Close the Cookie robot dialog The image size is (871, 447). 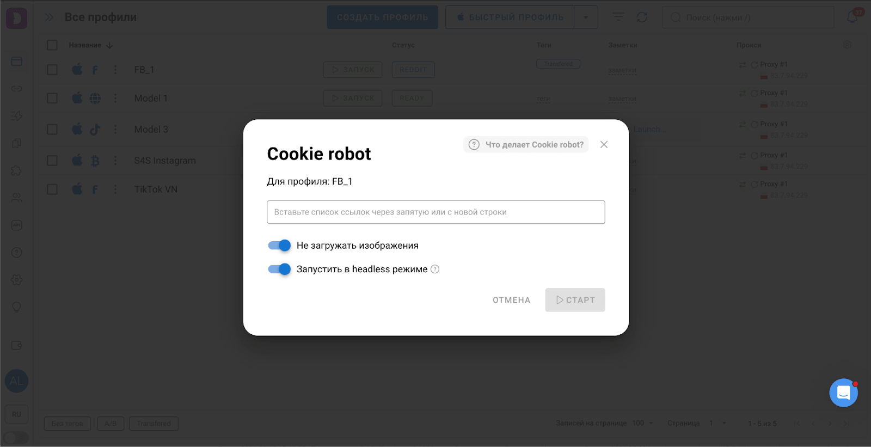(604, 144)
